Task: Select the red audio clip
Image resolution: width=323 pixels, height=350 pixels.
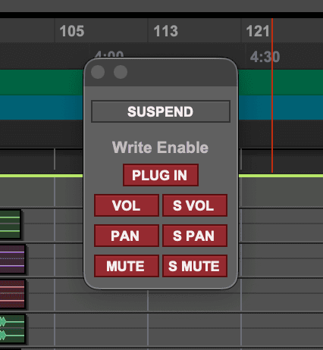Action: (13, 294)
